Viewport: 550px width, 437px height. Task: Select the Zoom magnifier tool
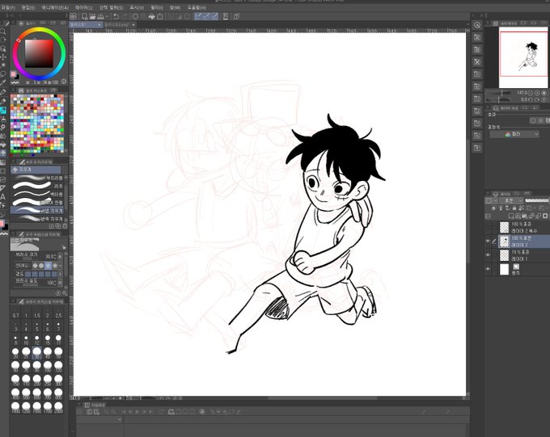(3, 32)
